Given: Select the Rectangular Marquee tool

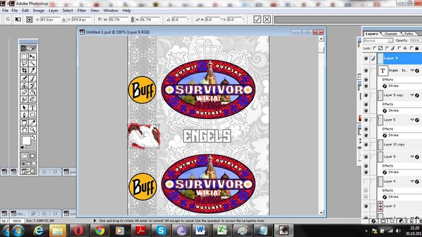Looking at the screenshot, I should pos(24,57).
